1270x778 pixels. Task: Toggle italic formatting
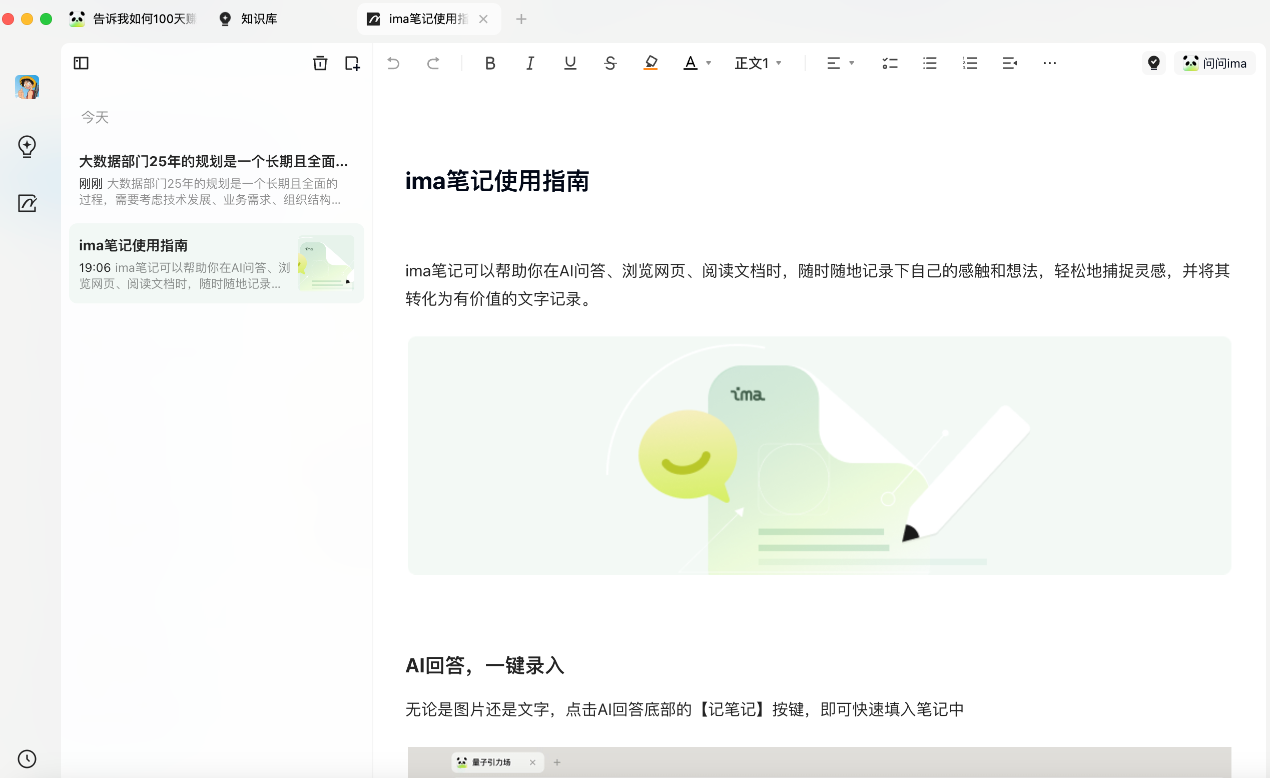click(x=530, y=63)
